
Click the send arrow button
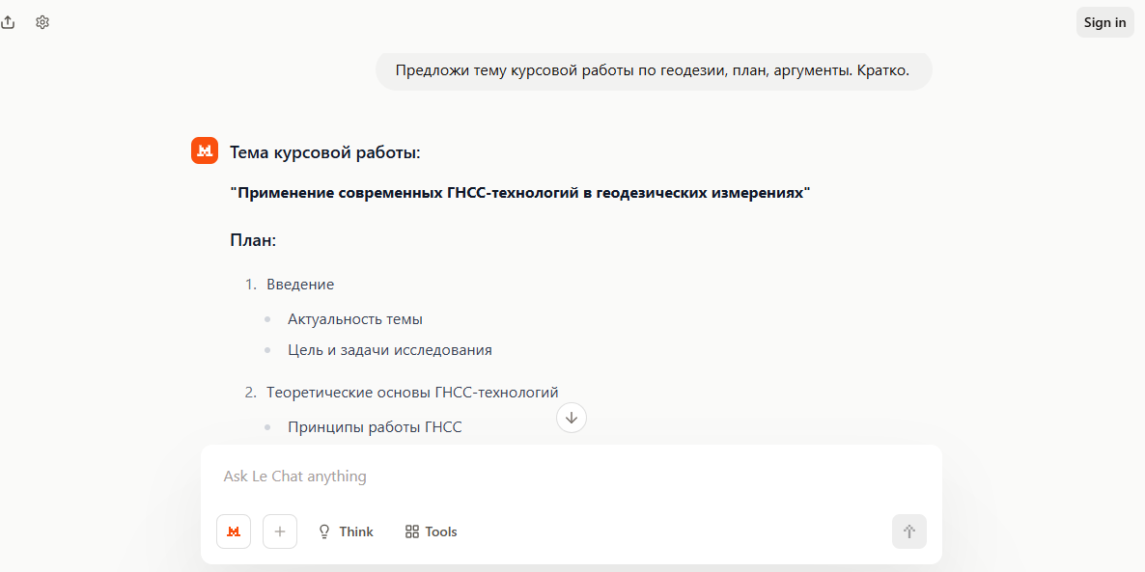click(909, 531)
